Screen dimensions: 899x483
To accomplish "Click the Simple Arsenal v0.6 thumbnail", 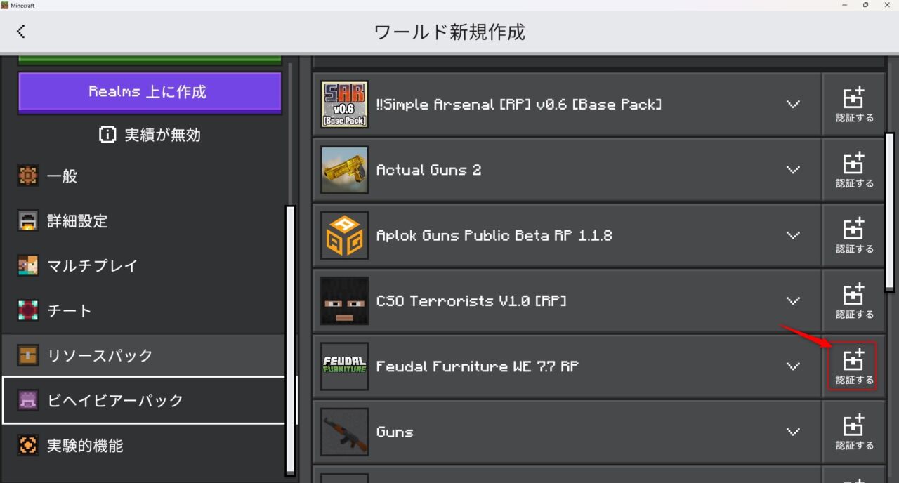I will [344, 104].
